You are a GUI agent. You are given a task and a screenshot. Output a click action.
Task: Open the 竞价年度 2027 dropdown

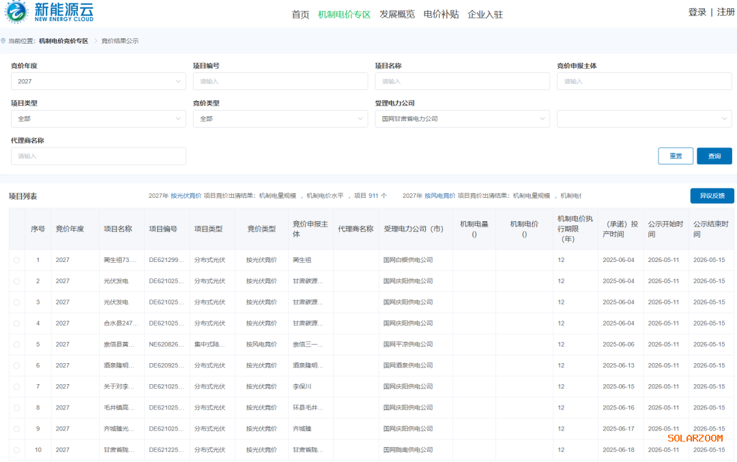[x=98, y=81]
